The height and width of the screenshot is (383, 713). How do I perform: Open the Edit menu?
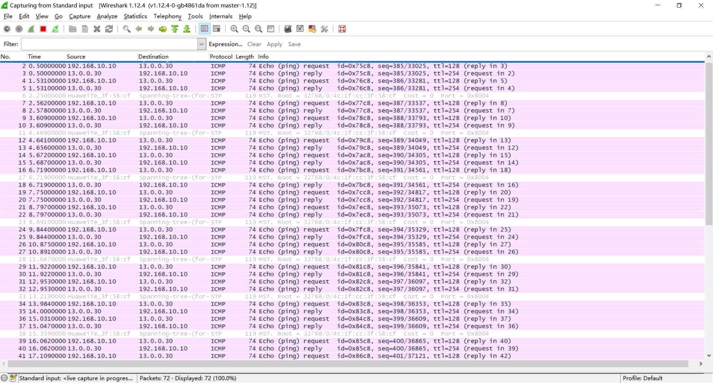[24, 16]
